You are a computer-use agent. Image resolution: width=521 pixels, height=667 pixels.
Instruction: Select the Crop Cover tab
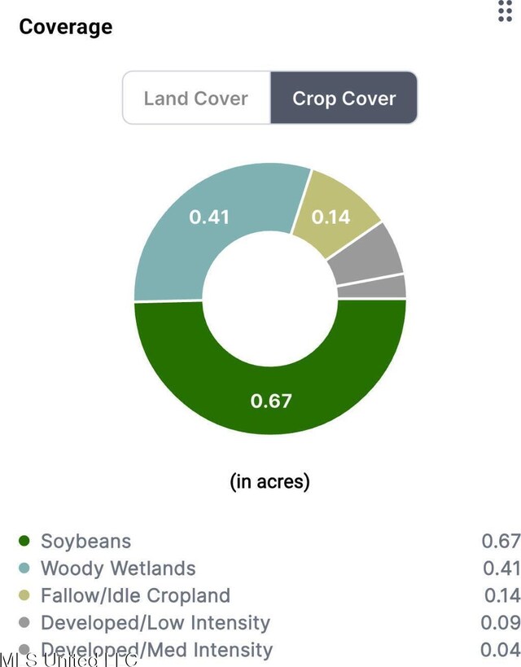click(x=344, y=98)
